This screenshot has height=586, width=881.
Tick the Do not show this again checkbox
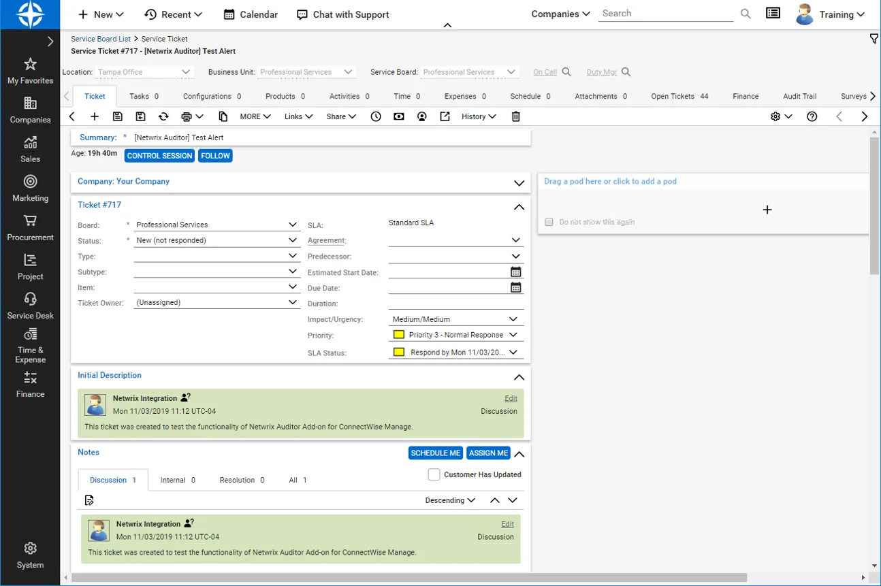click(x=549, y=222)
